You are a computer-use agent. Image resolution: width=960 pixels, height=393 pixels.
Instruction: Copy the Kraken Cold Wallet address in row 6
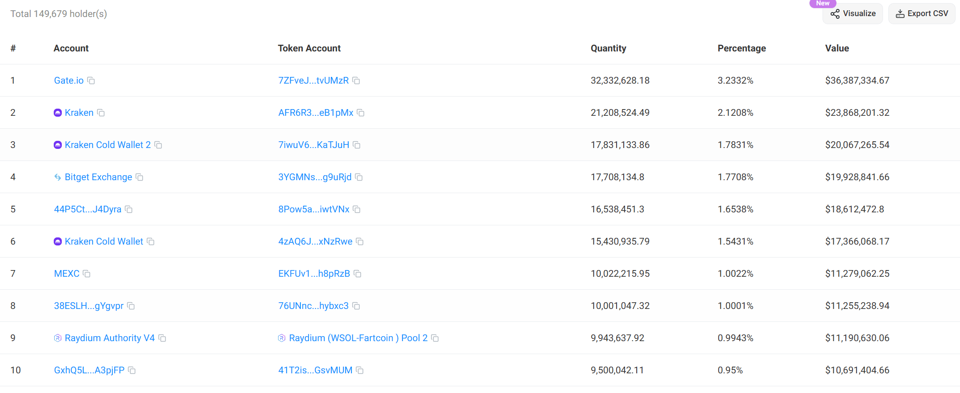point(150,241)
